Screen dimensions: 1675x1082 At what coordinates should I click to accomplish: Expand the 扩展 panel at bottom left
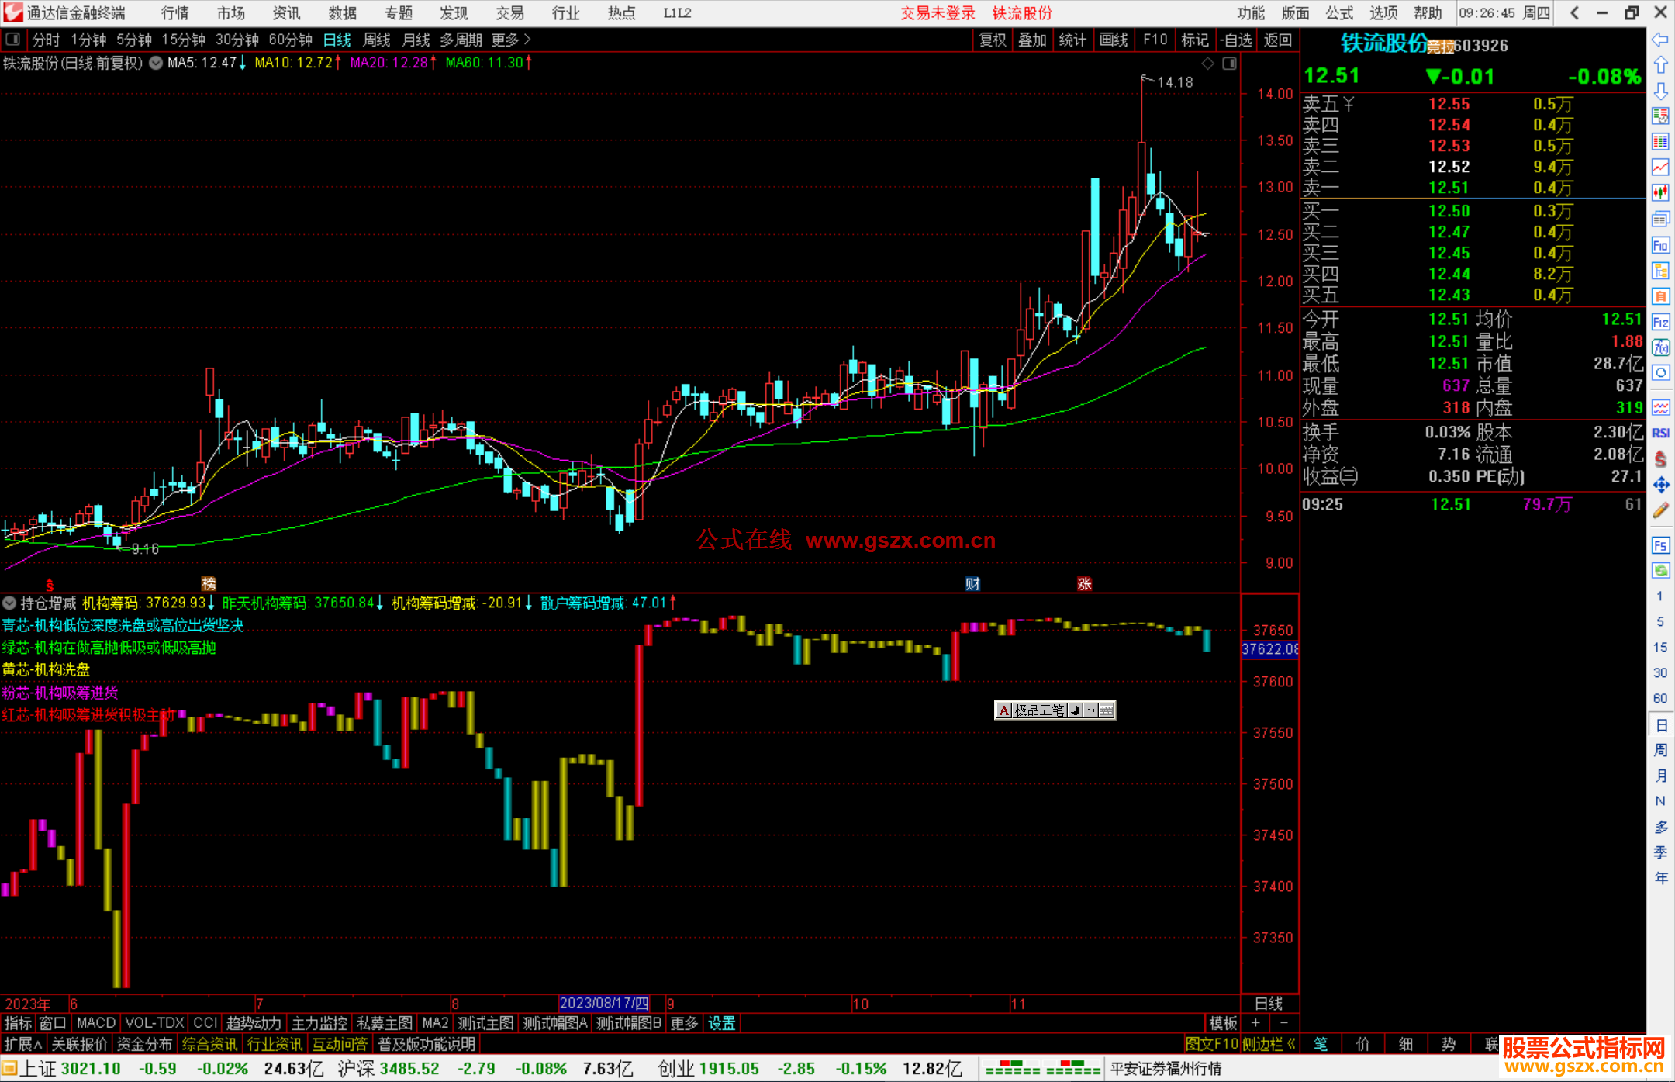[x=23, y=1044]
